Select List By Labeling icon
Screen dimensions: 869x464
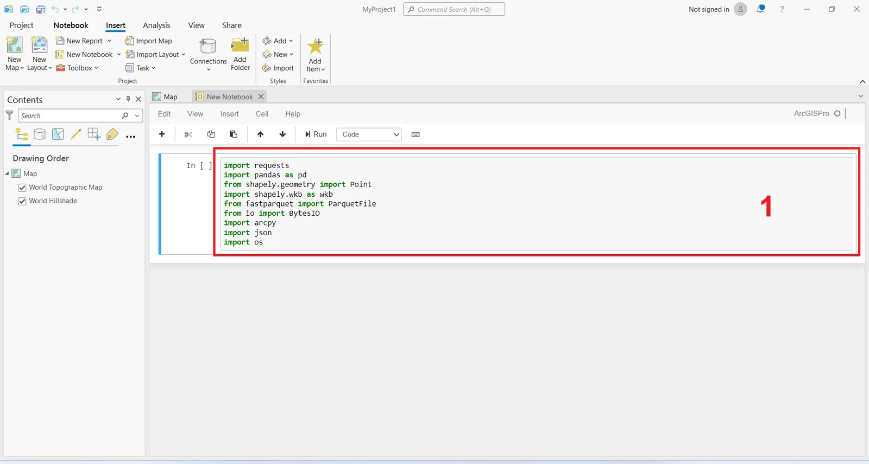point(112,134)
